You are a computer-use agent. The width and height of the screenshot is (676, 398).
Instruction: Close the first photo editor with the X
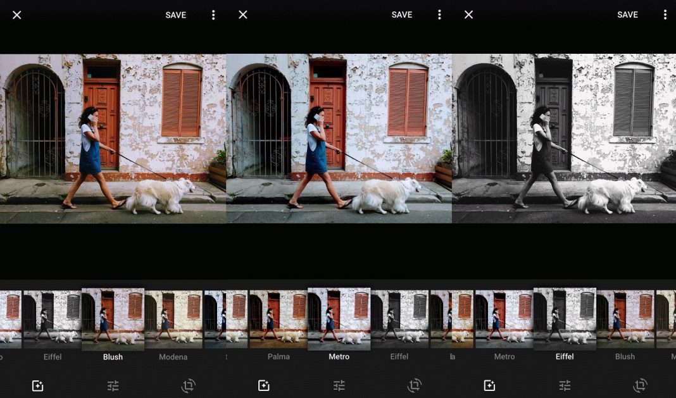point(16,15)
